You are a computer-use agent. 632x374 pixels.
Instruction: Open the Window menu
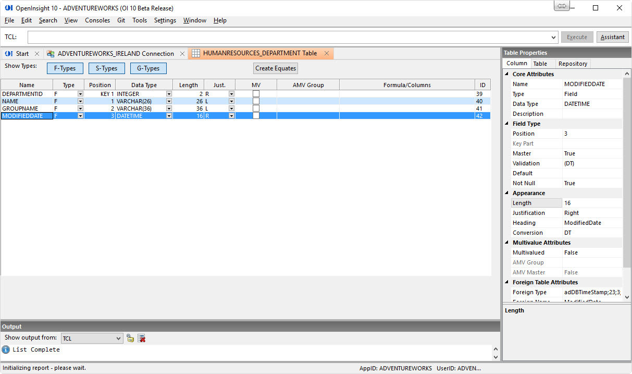pyautogui.click(x=195, y=20)
